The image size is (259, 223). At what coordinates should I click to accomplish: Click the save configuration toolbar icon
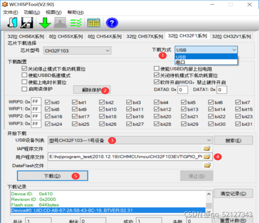(x=27, y=23)
